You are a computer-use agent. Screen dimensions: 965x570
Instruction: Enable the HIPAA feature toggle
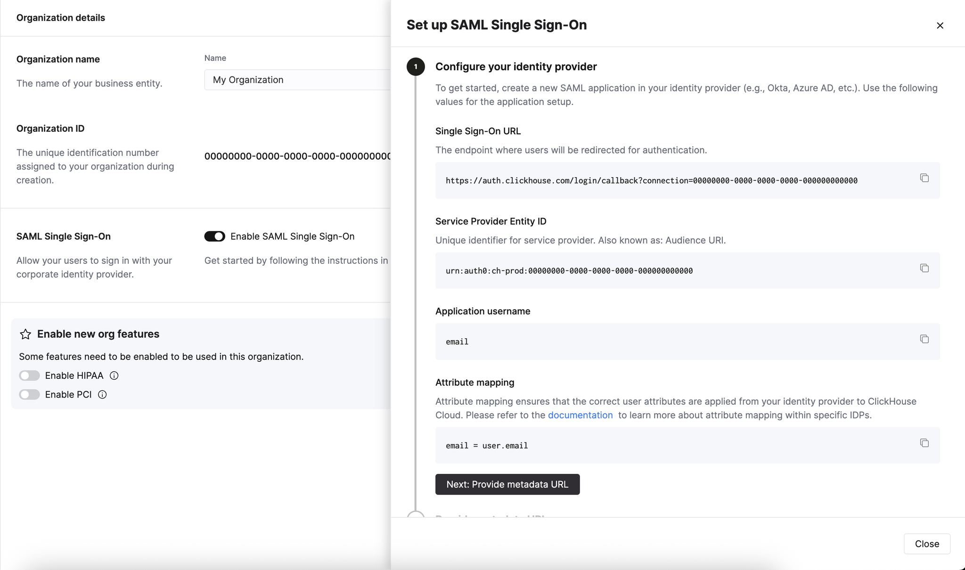point(29,375)
